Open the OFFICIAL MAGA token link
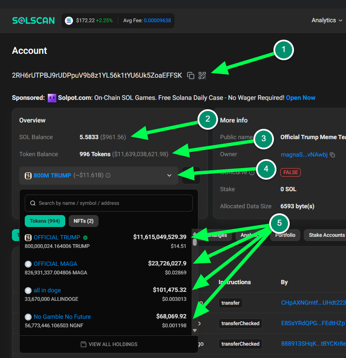Image resolution: width=346 pixels, height=358 pixels. (55, 264)
